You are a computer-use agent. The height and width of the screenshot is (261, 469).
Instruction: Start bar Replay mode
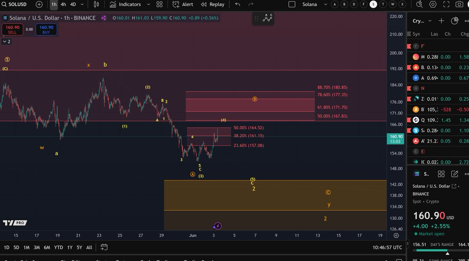coord(213,4)
